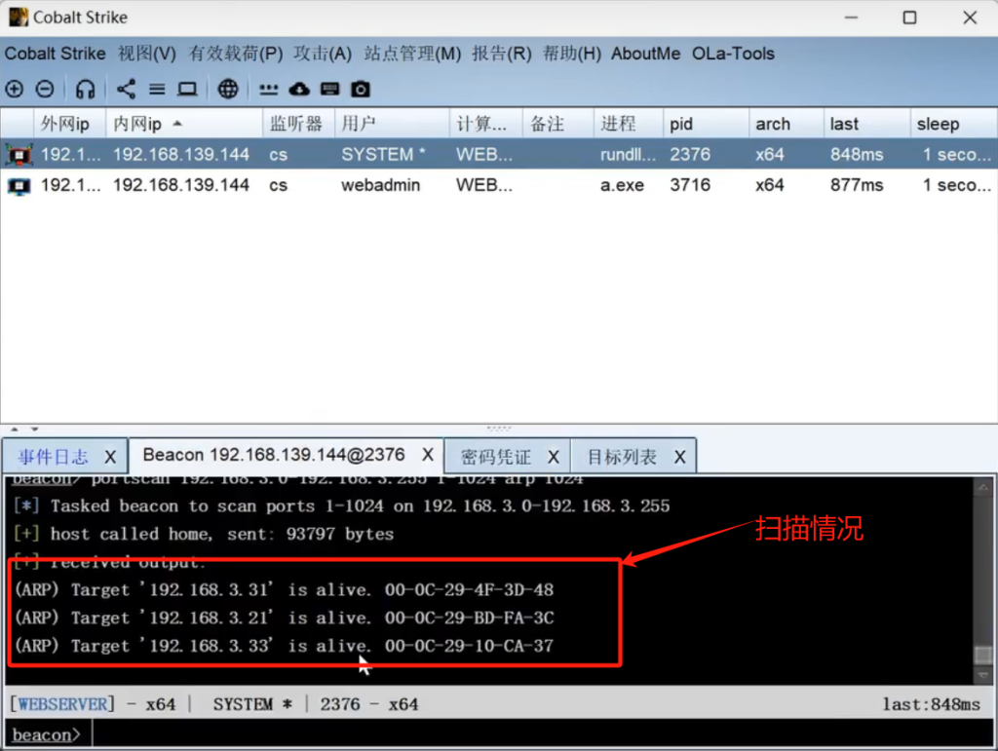The width and height of the screenshot is (998, 751).
Task: Open the AboutMe menu
Action: [645, 54]
